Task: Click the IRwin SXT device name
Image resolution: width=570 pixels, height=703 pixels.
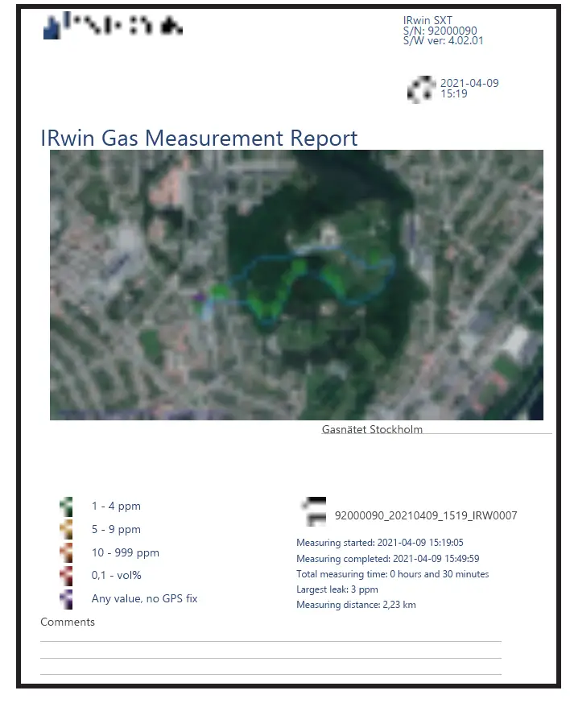Action: click(427, 21)
